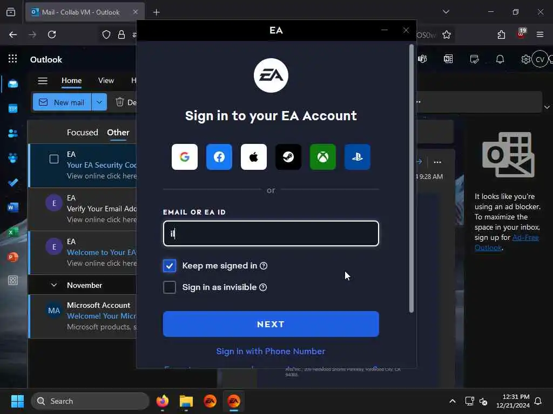Open Excel from the Outlook sidebar
553x414 pixels.
13,232
